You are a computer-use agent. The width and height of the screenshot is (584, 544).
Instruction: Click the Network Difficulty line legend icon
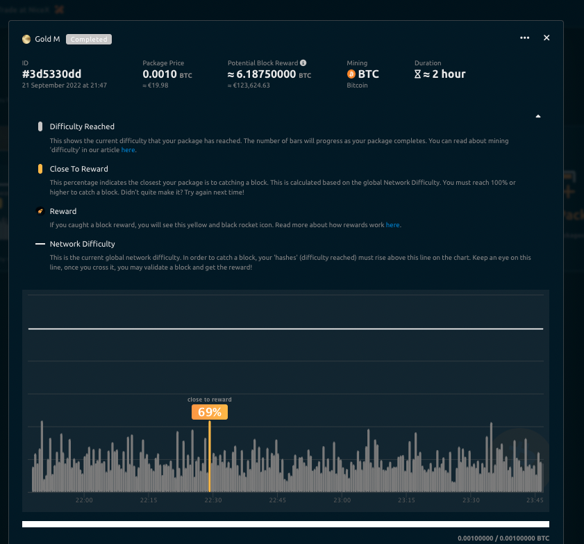40,245
